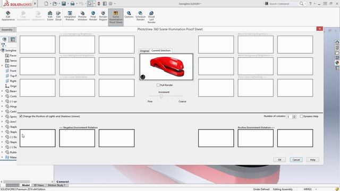Viewport: 340px width, 191px height.
Task: Select the Front plane tree item
Action: (x=11, y=71)
